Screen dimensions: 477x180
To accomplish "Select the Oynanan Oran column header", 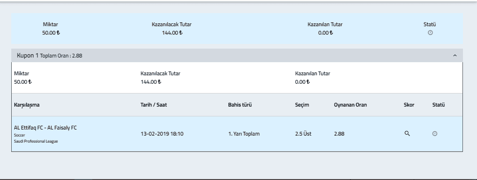I will [350, 105].
